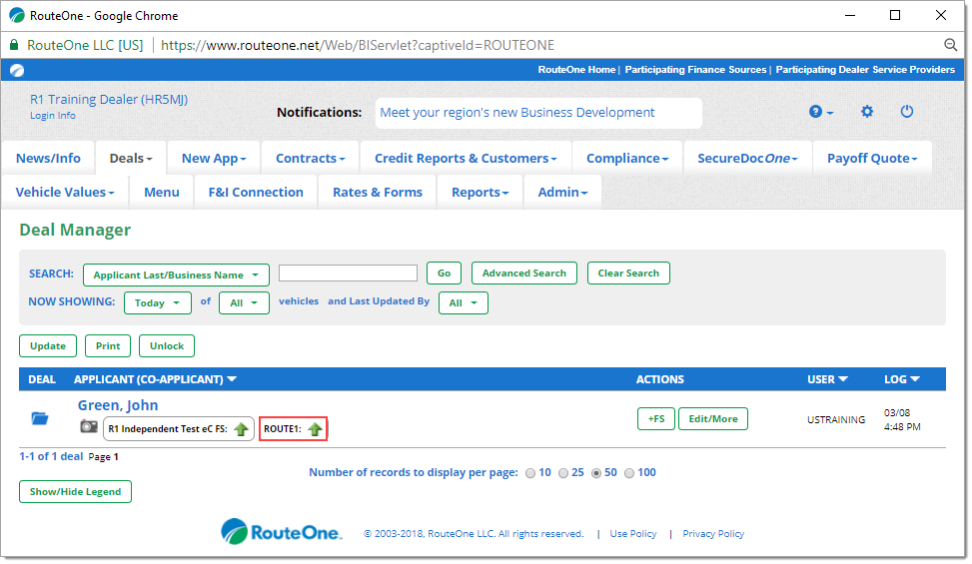
Task: Open the Menu tab
Action: 162,193
